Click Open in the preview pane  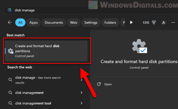[108, 84]
